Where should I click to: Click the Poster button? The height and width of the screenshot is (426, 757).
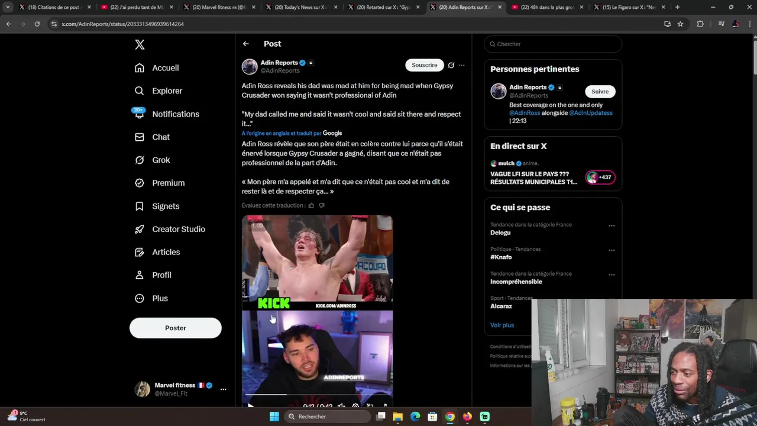(x=176, y=328)
